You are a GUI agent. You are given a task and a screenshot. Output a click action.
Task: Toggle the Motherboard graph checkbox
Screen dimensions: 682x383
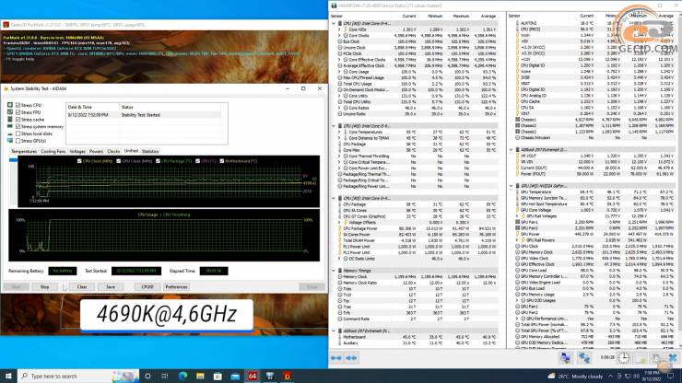coord(222,161)
